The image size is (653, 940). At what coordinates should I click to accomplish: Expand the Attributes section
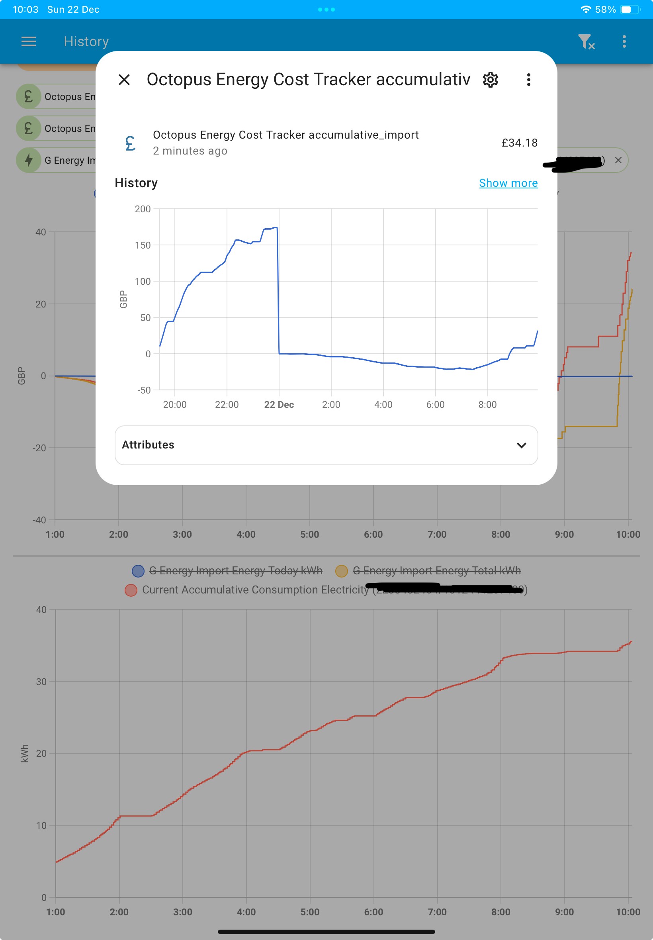pyautogui.click(x=326, y=445)
